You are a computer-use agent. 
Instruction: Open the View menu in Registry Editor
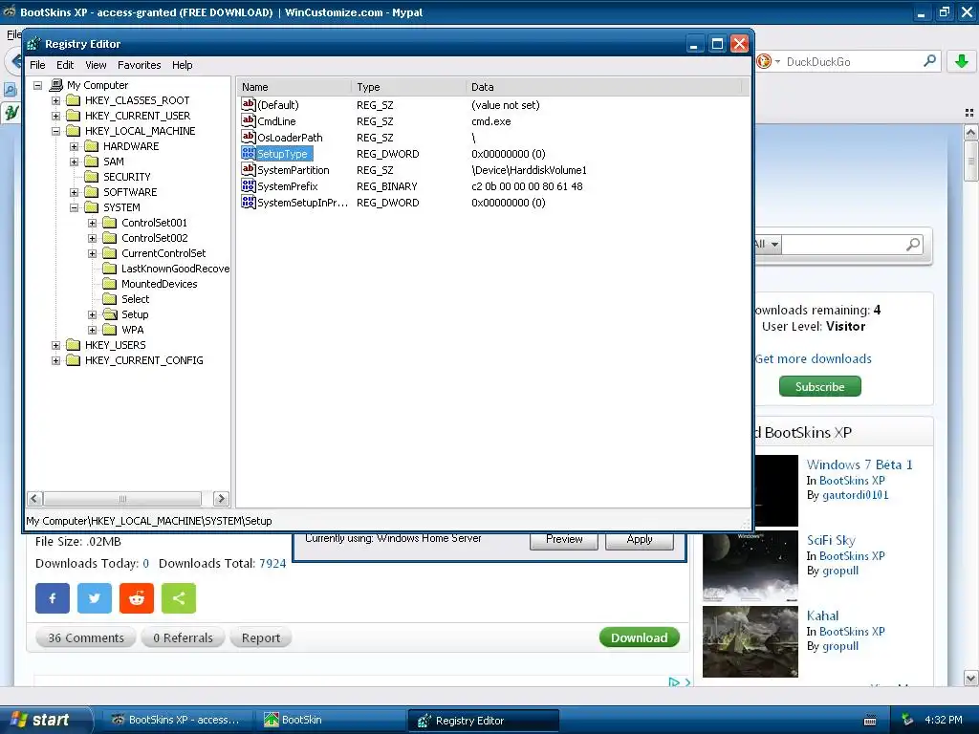pos(96,65)
